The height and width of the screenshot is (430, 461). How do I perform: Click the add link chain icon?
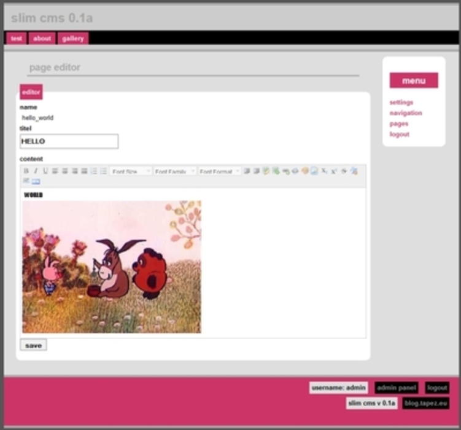pyautogui.click(x=286, y=171)
